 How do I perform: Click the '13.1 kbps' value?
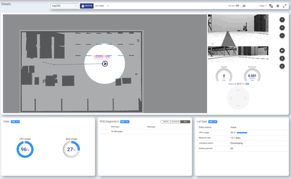235,138
